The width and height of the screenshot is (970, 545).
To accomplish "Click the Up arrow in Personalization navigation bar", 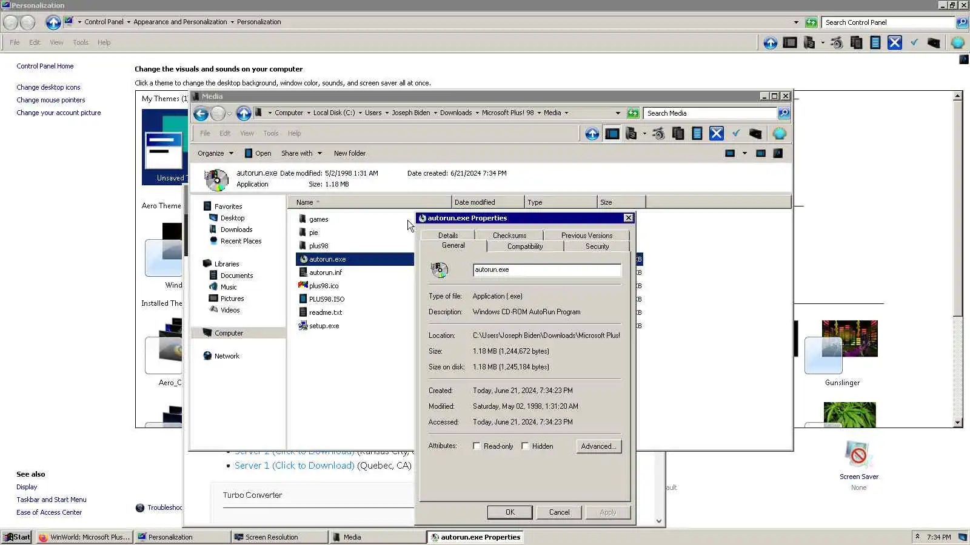I will point(53,22).
